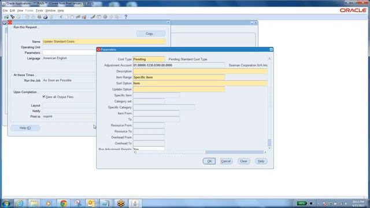Click the Sort Option field showing Item
The image size is (370, 208).
point(201,83)
